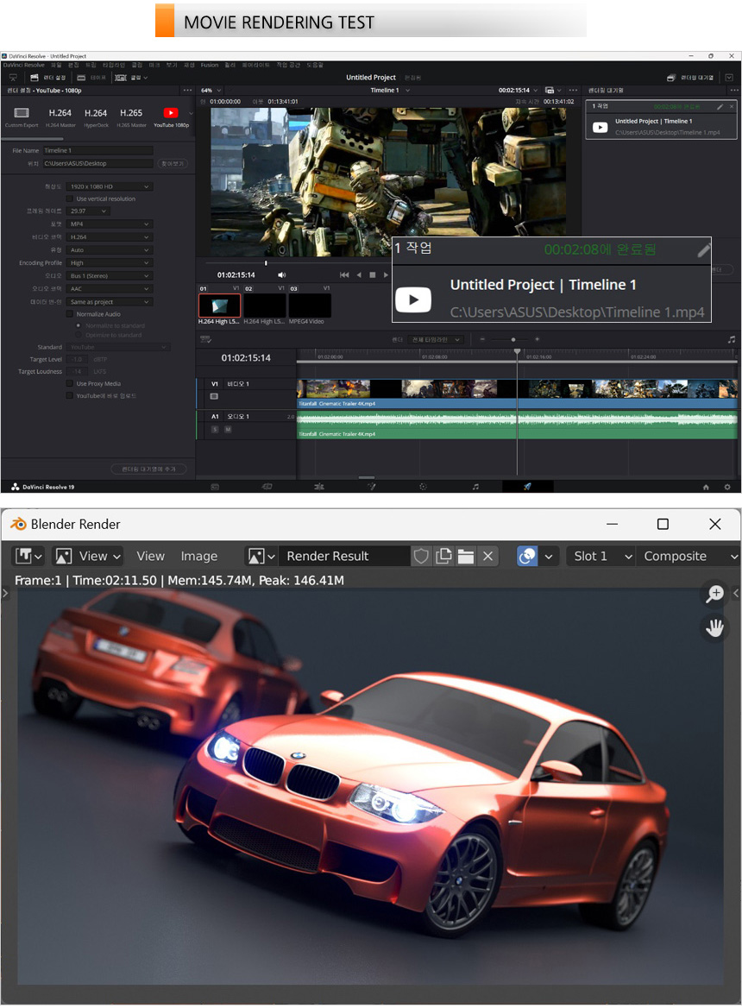Open the Deliver page rocket icon

coord(527,487)
